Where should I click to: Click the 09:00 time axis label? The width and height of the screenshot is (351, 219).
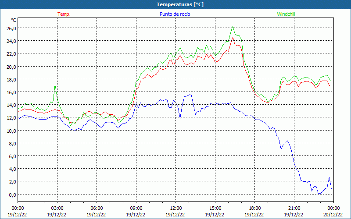point(136,208)
